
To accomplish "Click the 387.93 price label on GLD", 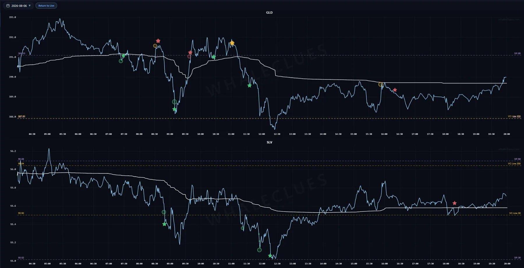I will point(22,116).
